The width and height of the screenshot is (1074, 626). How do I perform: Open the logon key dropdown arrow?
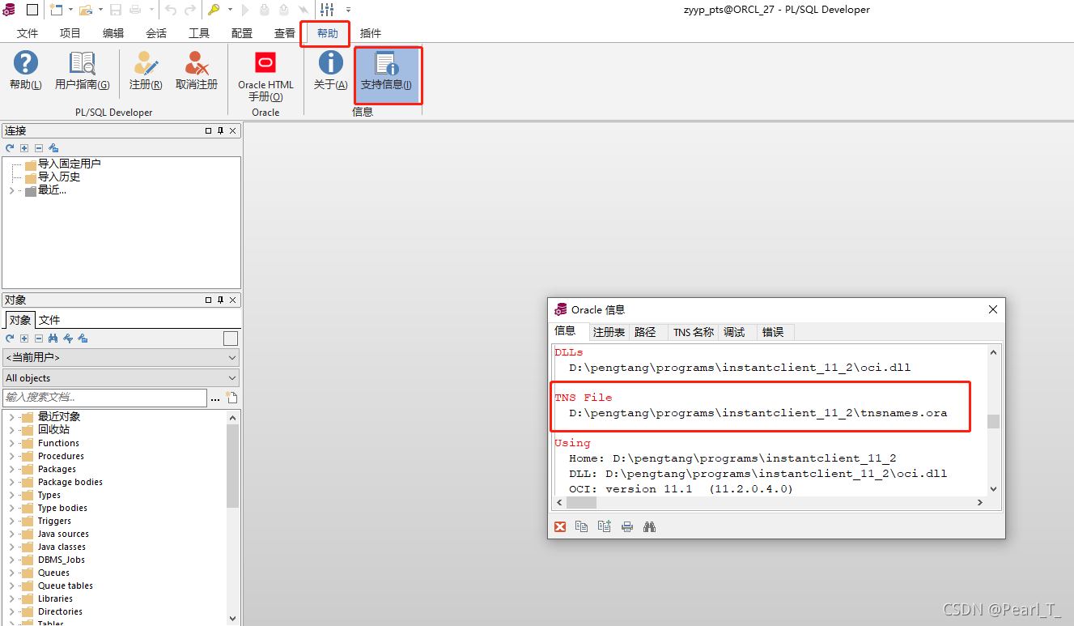(x=230, y=10)
